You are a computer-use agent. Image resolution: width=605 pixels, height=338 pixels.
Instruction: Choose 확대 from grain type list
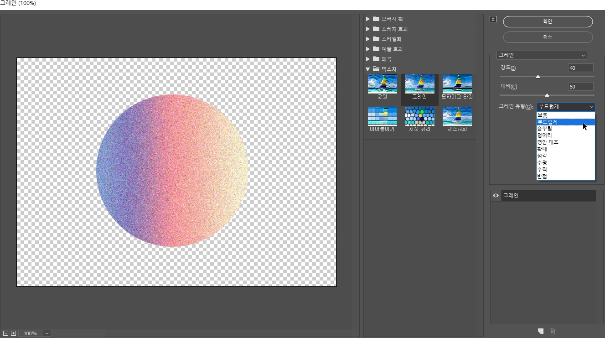coord(566,149)
